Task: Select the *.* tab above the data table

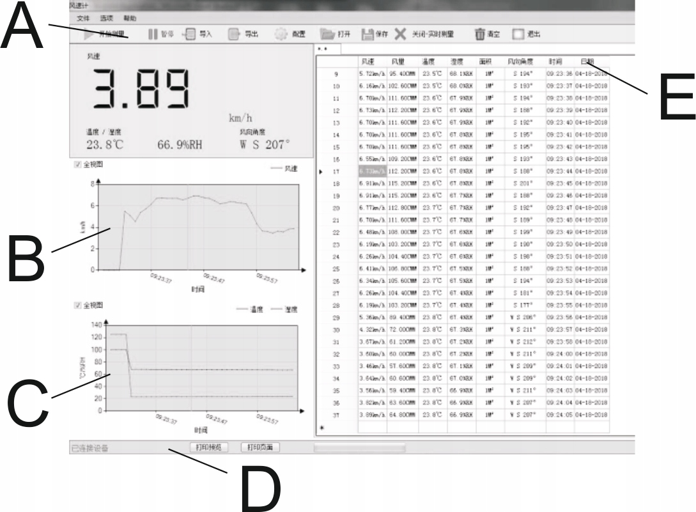Action: tap(328, 49)
